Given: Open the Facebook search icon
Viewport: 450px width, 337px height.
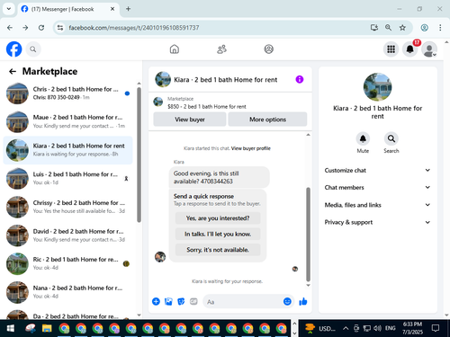Looking at the screenshot, I should coord(33,49).
